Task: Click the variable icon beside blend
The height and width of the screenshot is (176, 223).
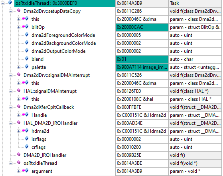Action: (x=27, y=58)
